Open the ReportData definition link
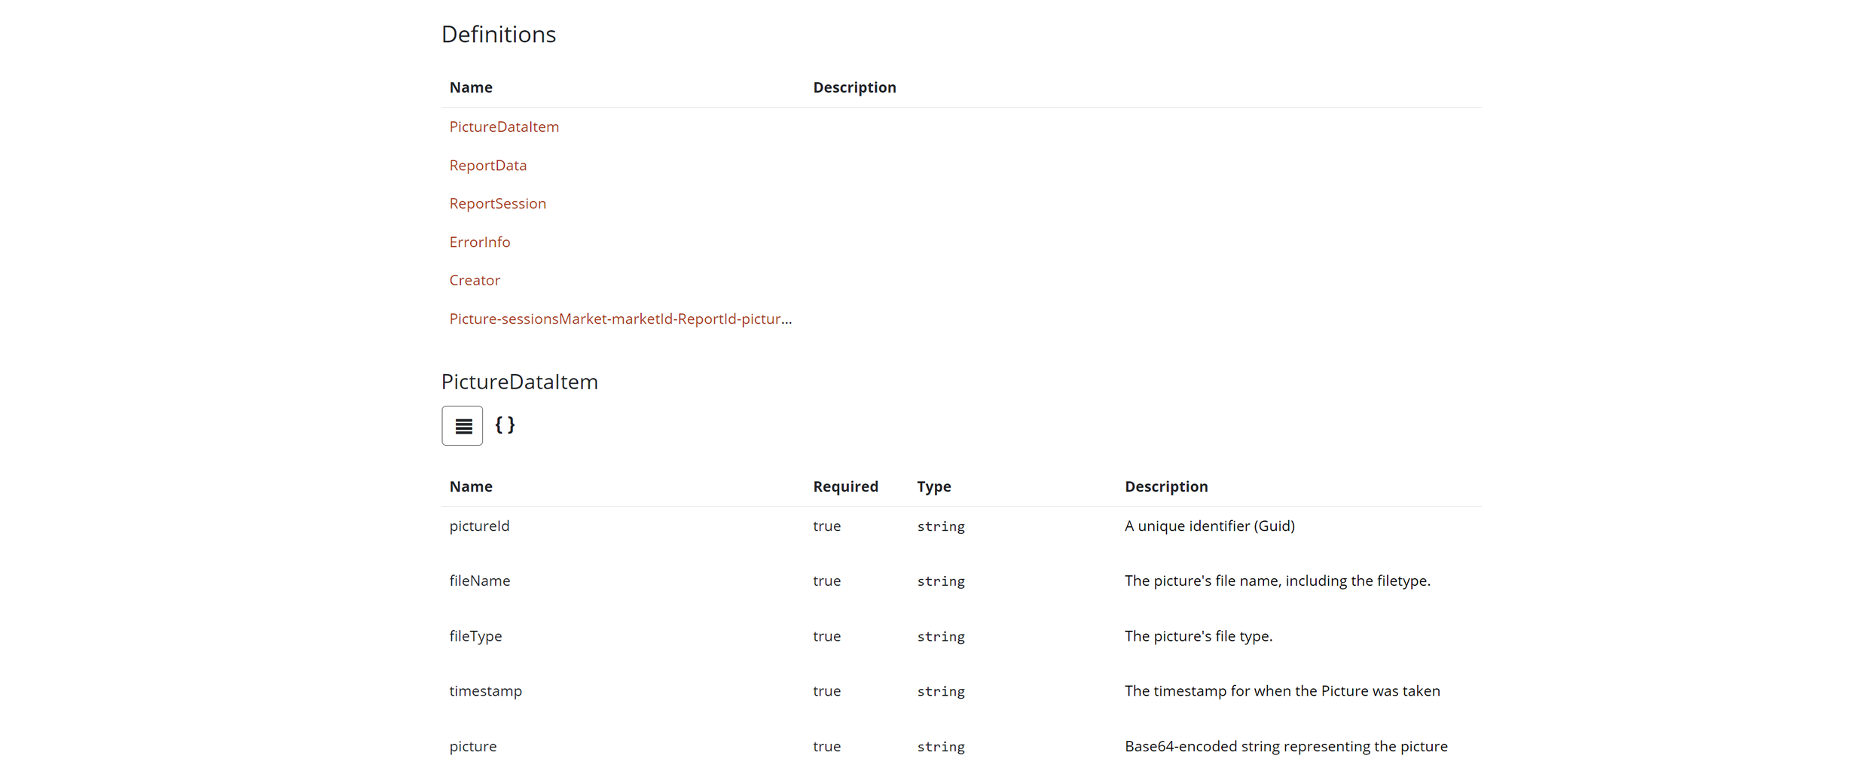The width and height of the screenshot is (1866, 777). [x=487, y=165]
